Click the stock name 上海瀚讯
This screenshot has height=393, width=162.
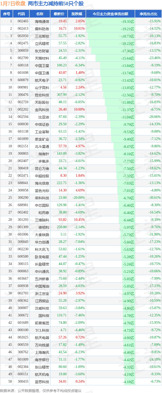(x=42, y=352)
